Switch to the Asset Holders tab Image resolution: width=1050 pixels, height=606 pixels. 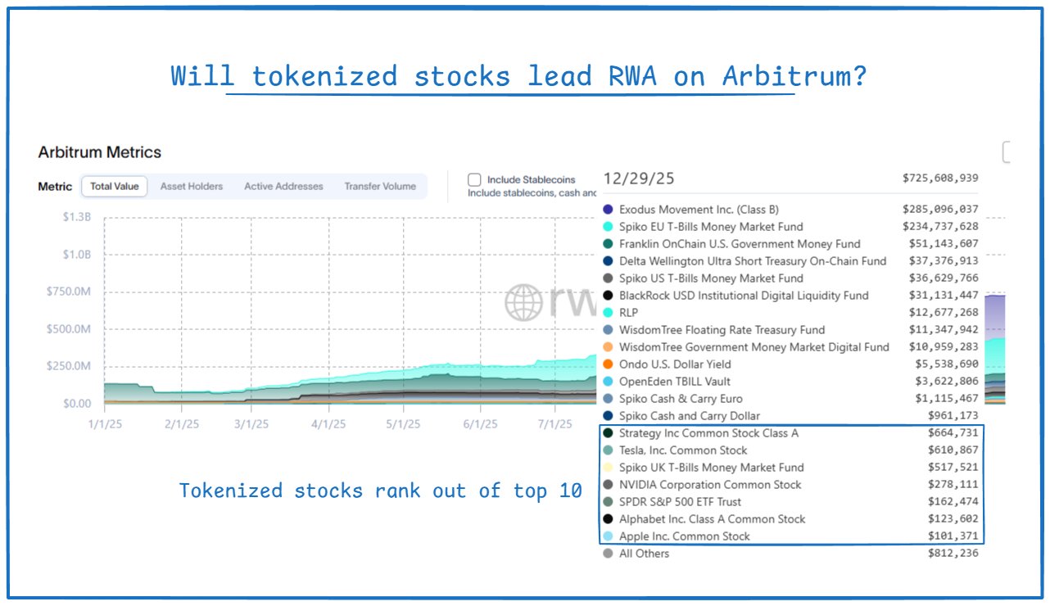pyautogui.click(x=192, y=187)
